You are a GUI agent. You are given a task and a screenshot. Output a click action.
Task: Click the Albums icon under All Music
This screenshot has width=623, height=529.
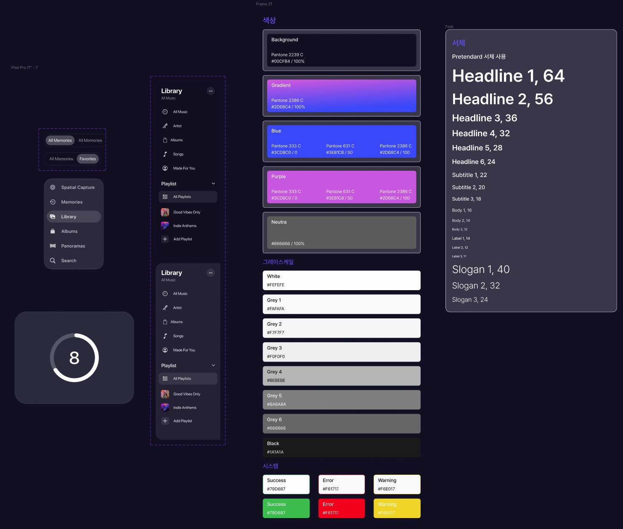[165, 140]
